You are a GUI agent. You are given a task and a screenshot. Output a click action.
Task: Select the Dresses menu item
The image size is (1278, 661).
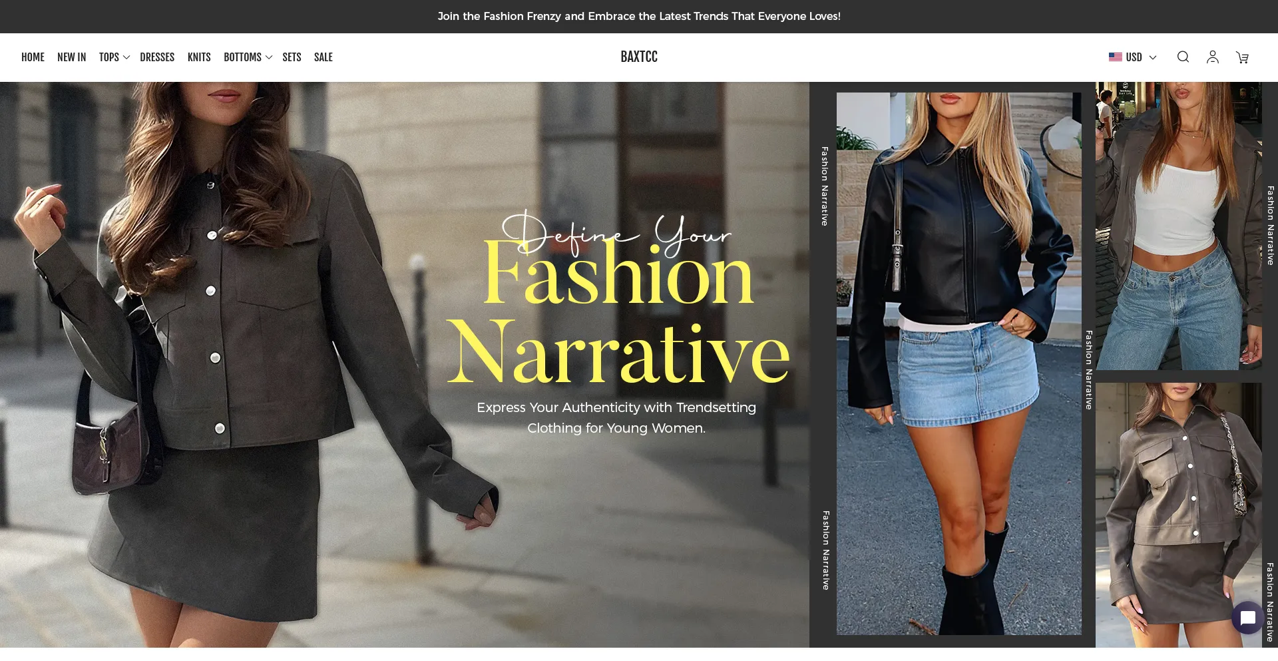[x=157, y=57]
